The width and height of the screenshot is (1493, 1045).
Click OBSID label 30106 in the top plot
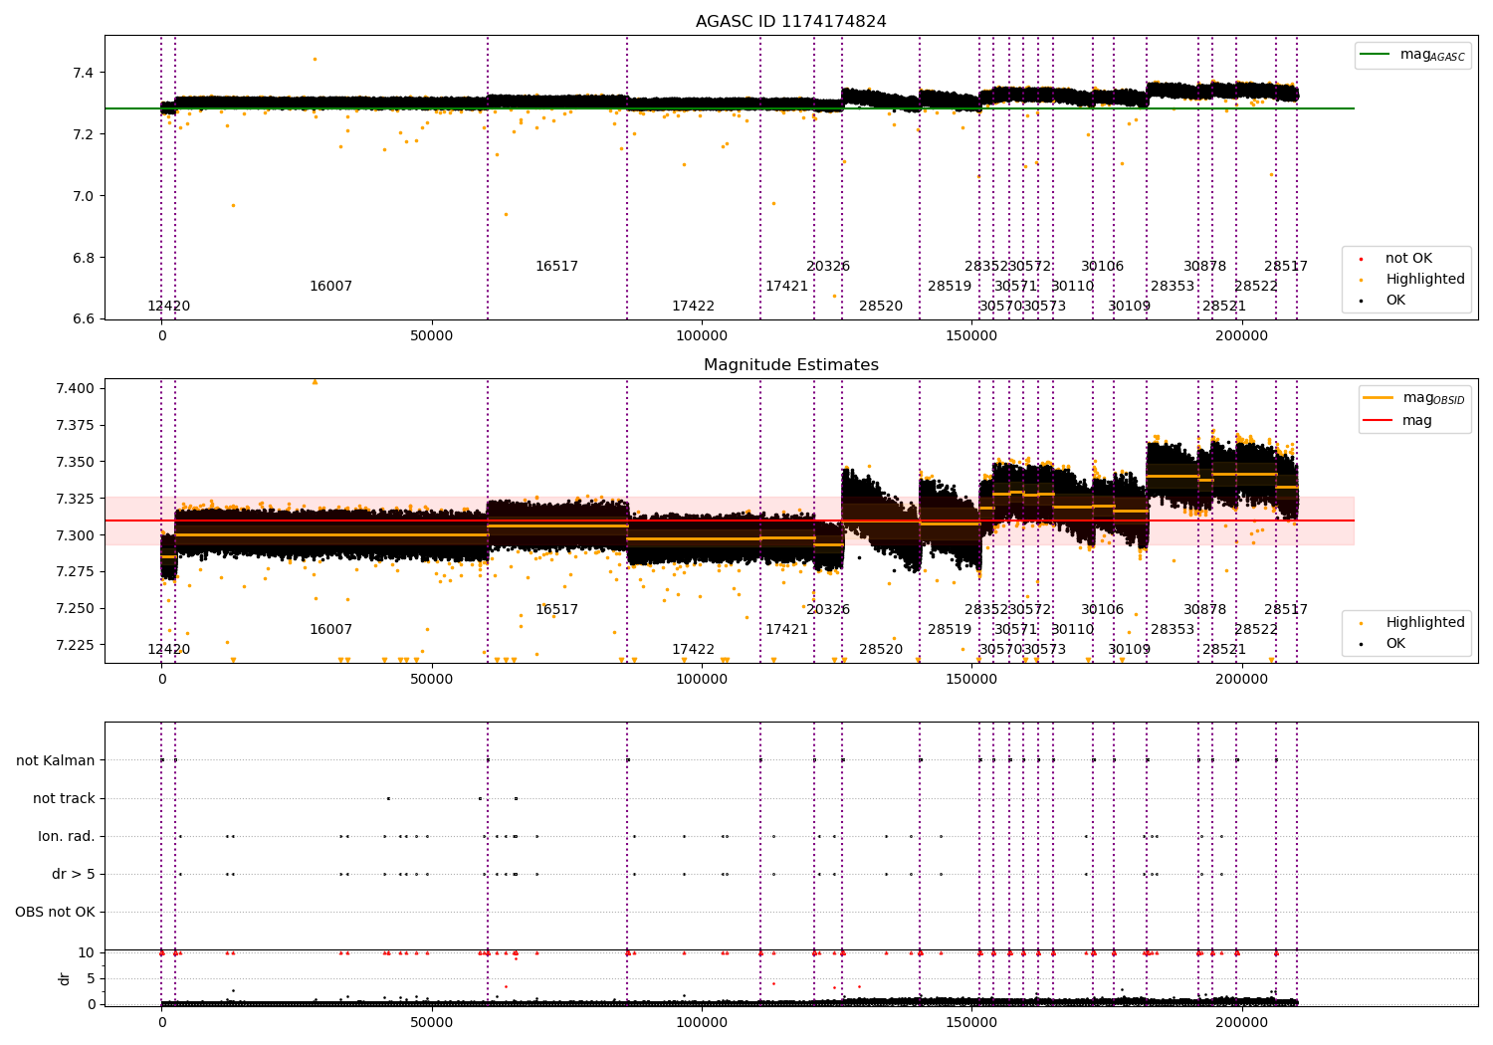(1103, 267)
